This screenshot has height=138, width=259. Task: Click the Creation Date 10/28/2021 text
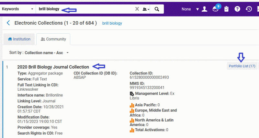pos(40,109)
